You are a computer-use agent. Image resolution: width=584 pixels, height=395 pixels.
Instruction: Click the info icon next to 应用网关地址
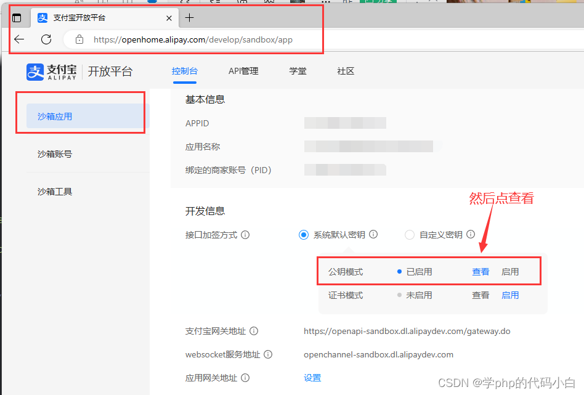(x=246, y=378)
